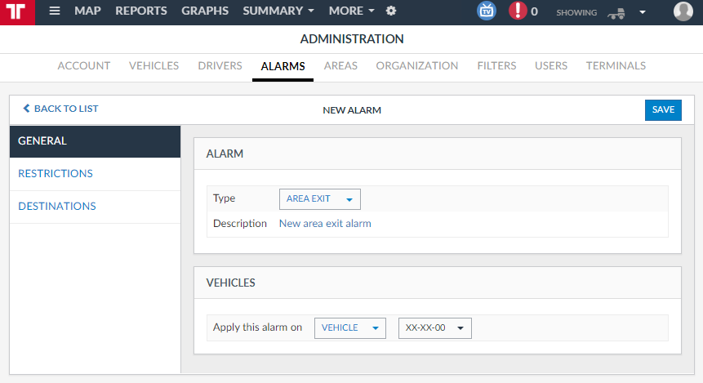703x383 pixels.
Task: Switch to the Terminals tab
Action: tap(616, 66)
